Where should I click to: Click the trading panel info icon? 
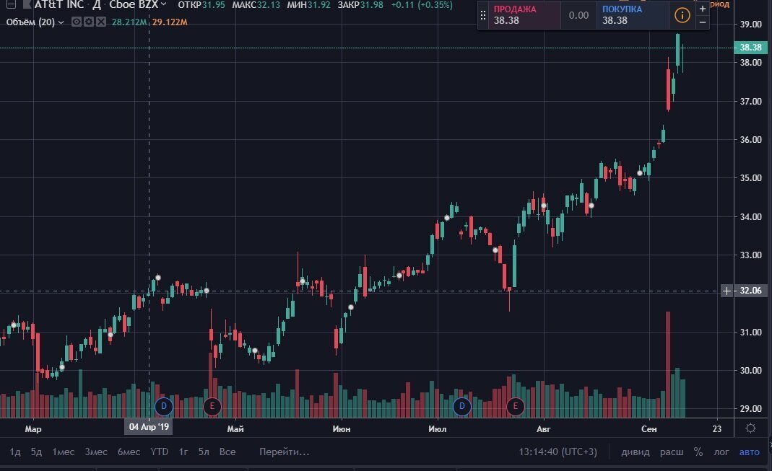[682, 15]
